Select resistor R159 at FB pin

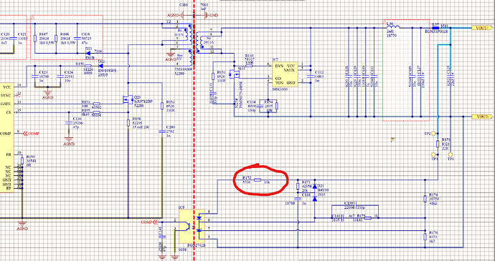(x=22, y=161)
